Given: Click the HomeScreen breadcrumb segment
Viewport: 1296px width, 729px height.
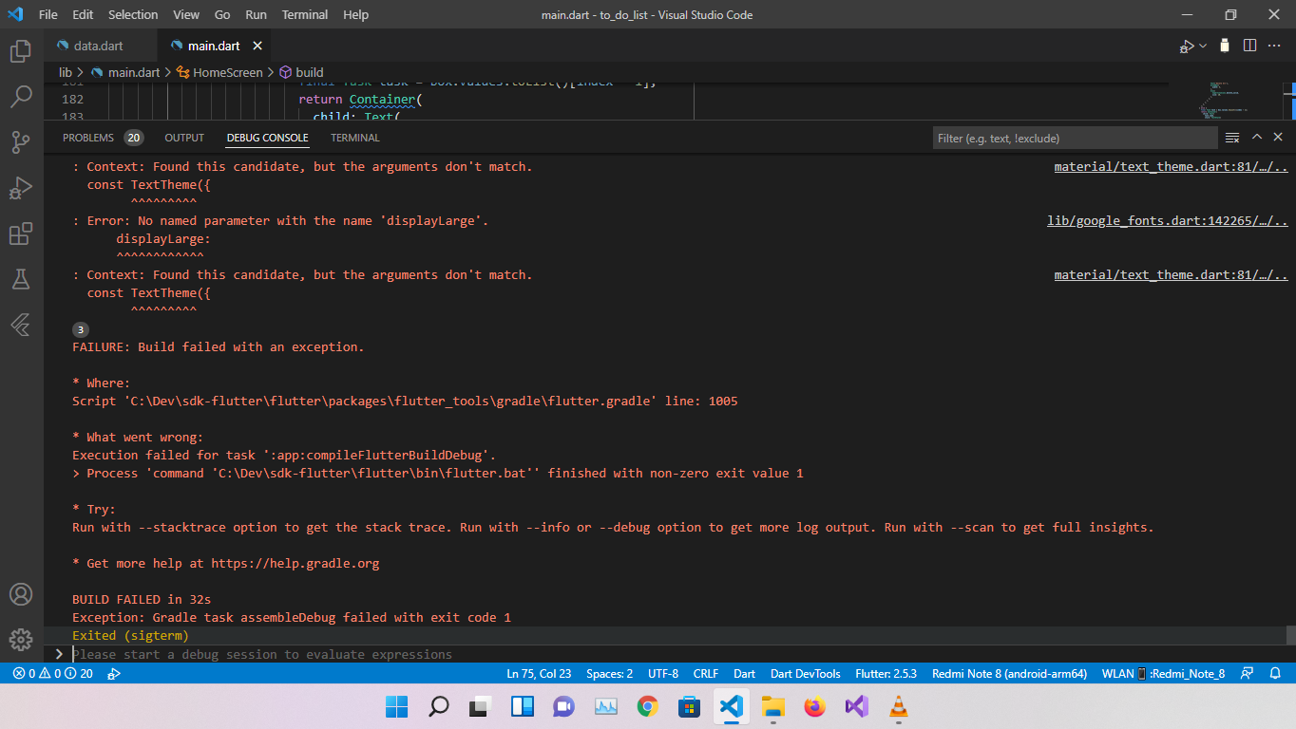Looking at the screenshot, I should pyautogui.click(x=219, y=72).
